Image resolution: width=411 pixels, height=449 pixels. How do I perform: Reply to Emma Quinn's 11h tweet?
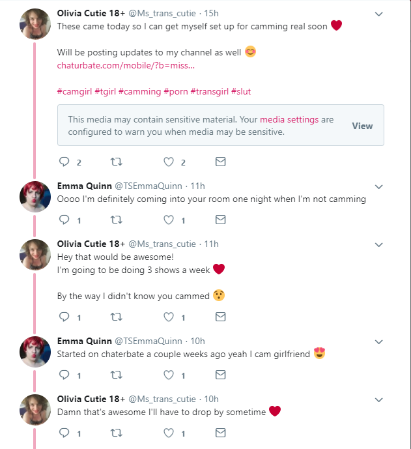[x=64, y=220]
